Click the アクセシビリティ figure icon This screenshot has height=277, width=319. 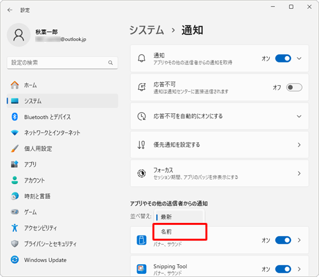[x=15, y=228]
